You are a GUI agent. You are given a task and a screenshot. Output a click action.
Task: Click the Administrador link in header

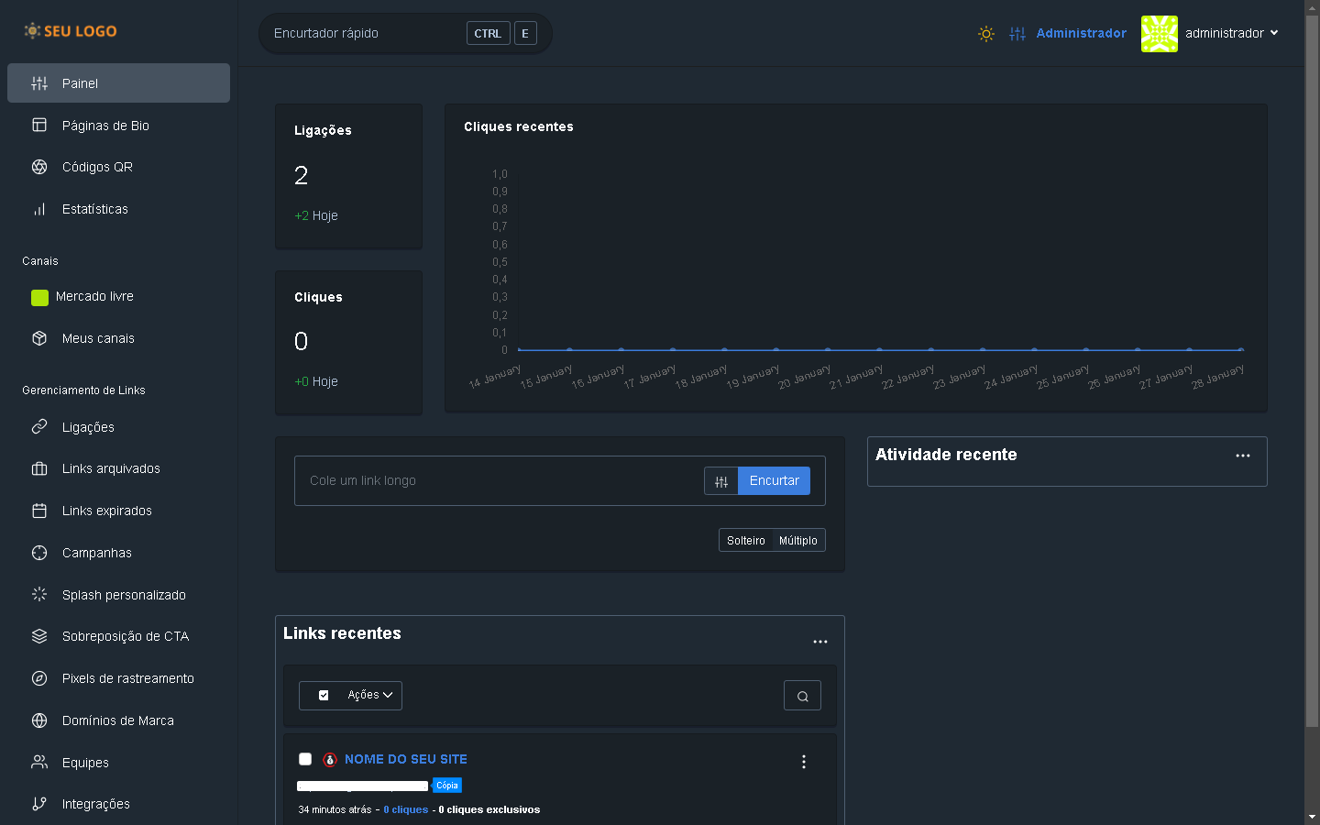[1081, 33]
